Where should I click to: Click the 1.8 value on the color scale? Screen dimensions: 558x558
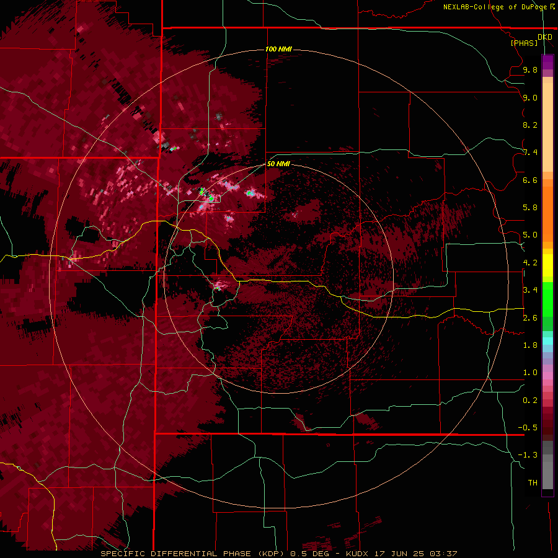pos(530,345)
